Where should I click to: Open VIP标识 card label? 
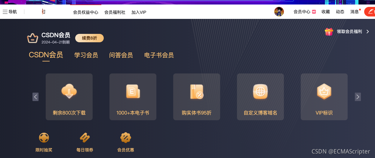(x=324, y=113)
